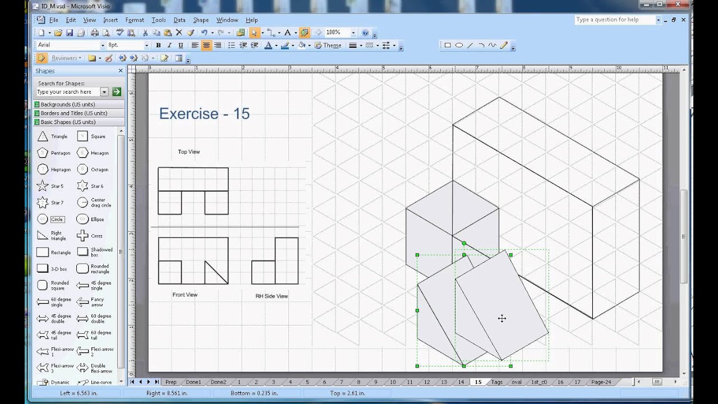The width and height of the screenshot is (718, 404).
Task: Open the Arial font name dropdown
Action: (x=102, y=45)
